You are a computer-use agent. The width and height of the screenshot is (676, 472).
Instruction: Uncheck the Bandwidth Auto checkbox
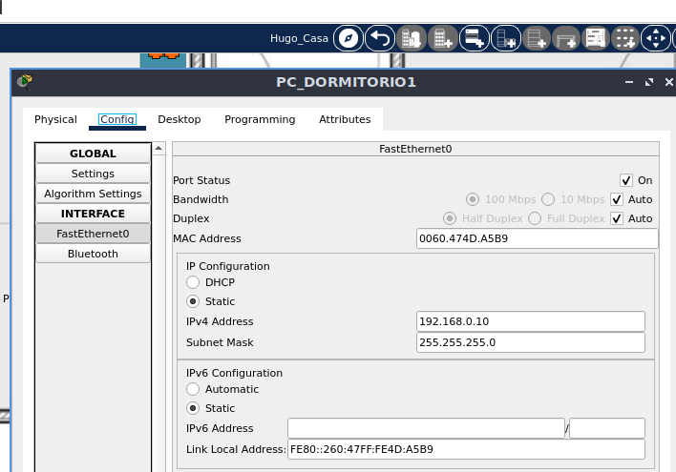click(x=617, y=199)
